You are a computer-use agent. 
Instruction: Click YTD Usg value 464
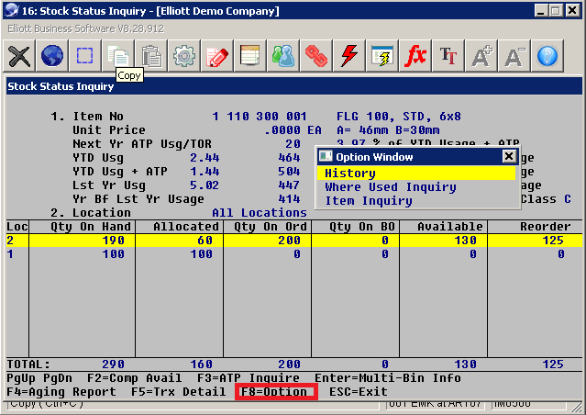click(x=289, y=158)
